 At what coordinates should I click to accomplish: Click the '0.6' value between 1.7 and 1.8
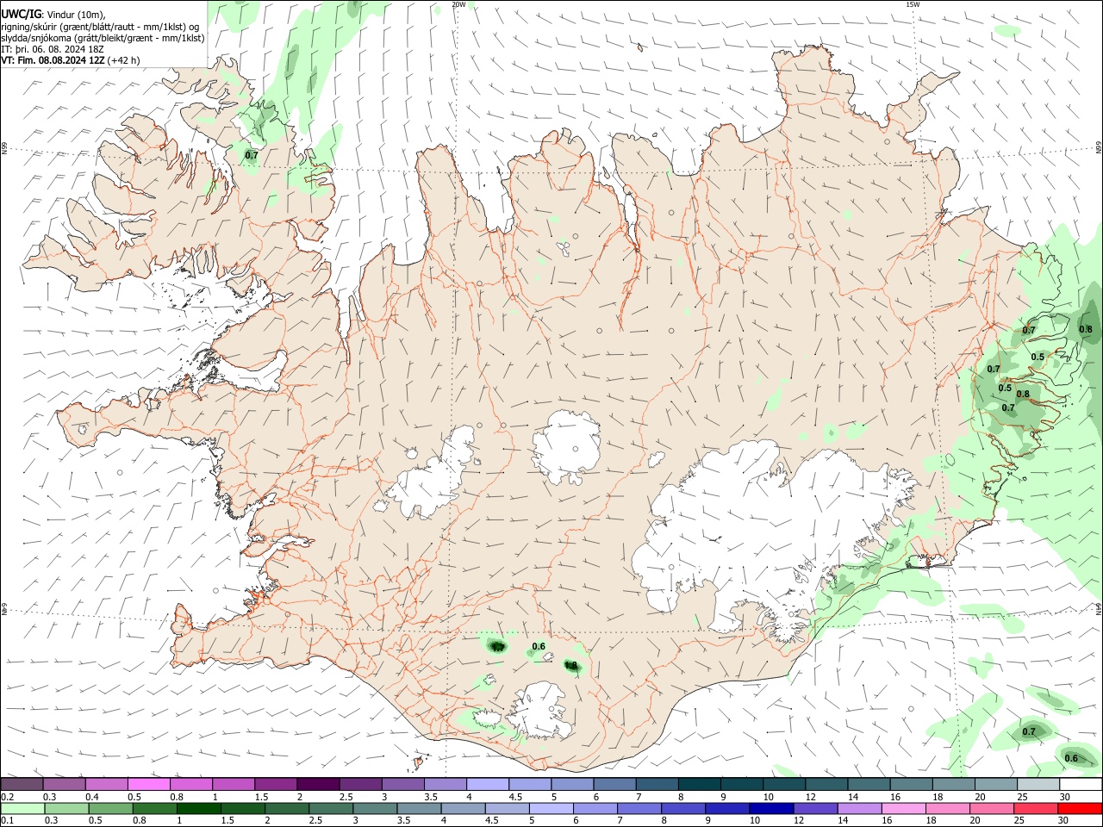(x=539, y=646)
